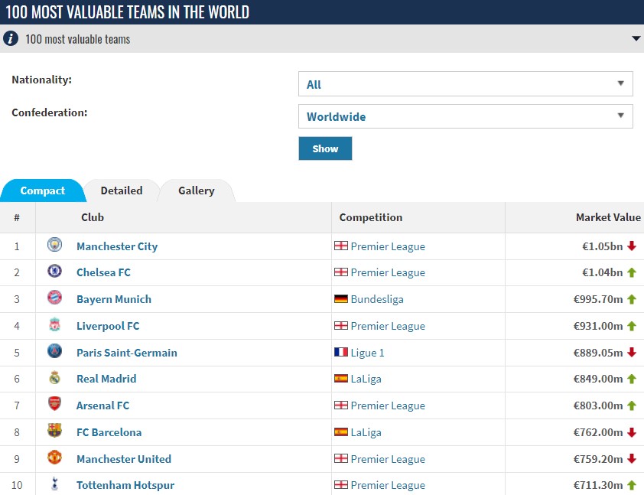Open Premier League link in Tottenham Hotspur row
The width and height of the screenshot is (644, 495).
click(x=388, y=485)
